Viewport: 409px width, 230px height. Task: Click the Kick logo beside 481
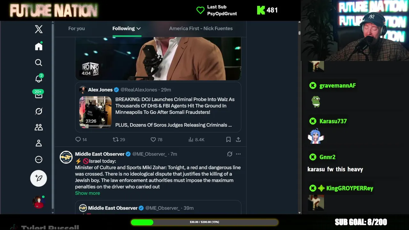261,10
